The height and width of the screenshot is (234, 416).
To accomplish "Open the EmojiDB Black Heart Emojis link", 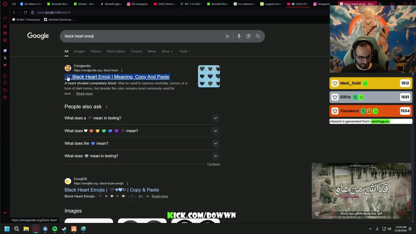I will pos(112,190).
